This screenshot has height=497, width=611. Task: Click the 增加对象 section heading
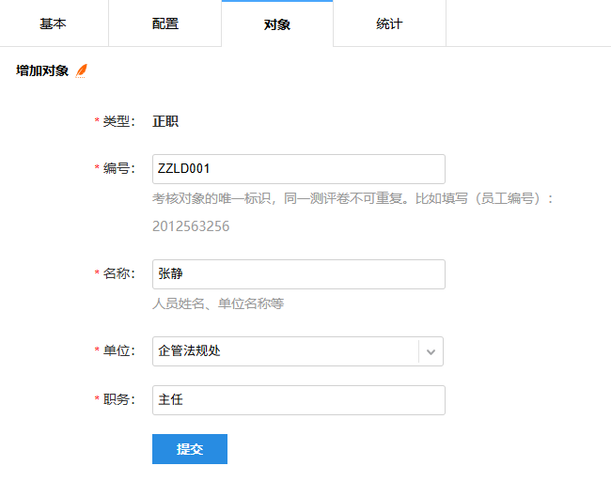(x=42, y=70)
